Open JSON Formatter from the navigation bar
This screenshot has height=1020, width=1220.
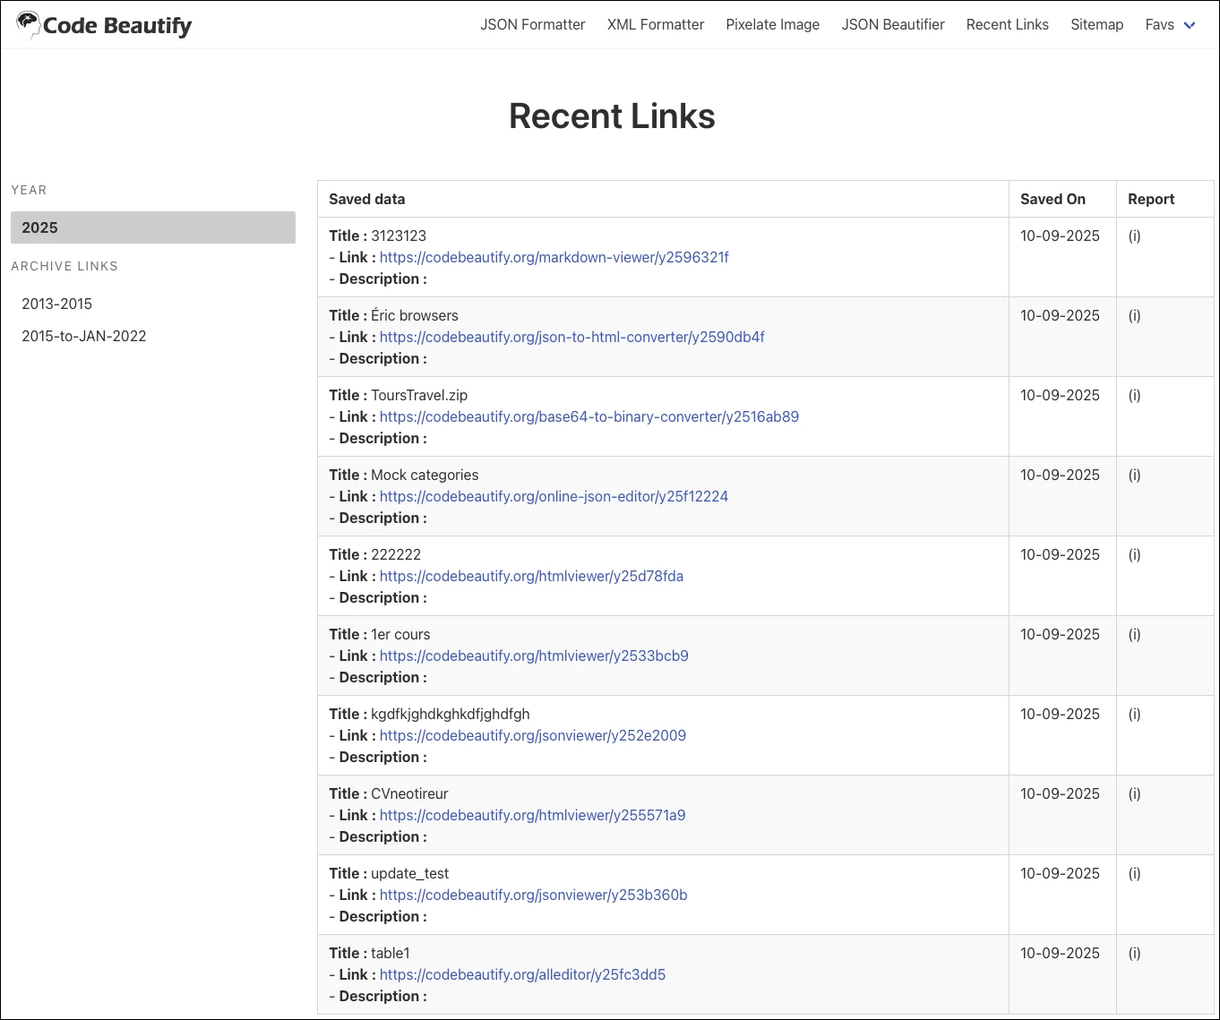click(532, 25)
